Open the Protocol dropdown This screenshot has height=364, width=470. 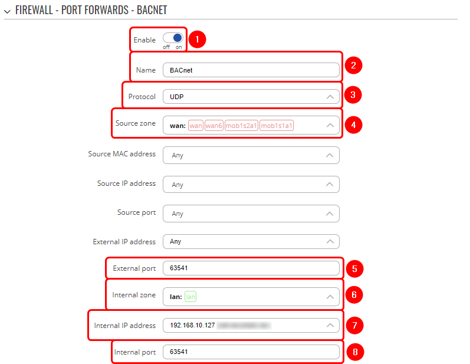(251, 97)
